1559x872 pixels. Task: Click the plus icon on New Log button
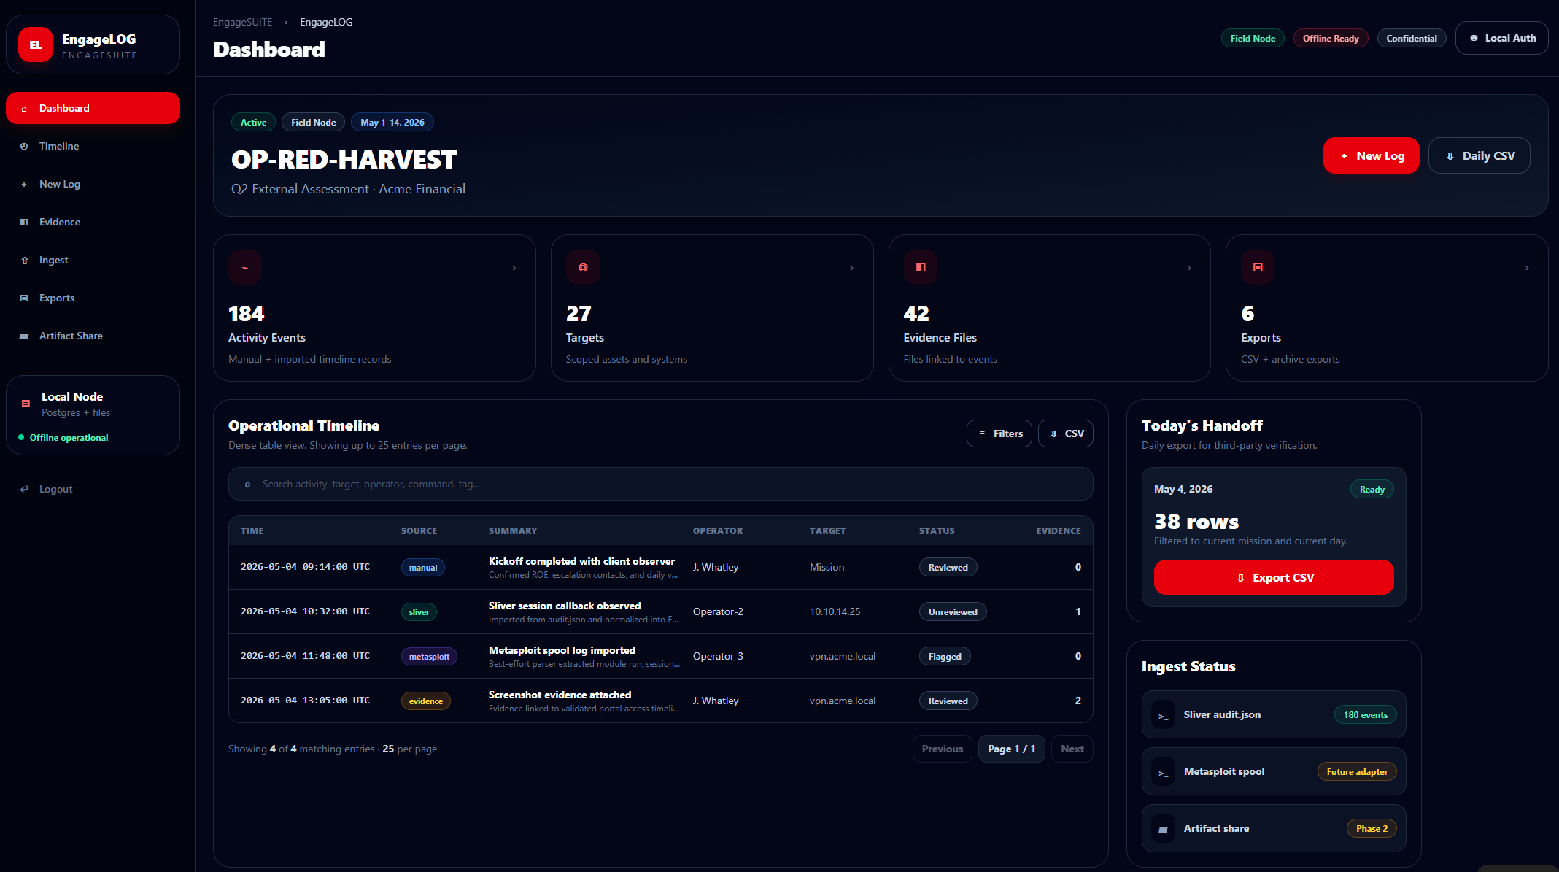(x=1344, y=156)
